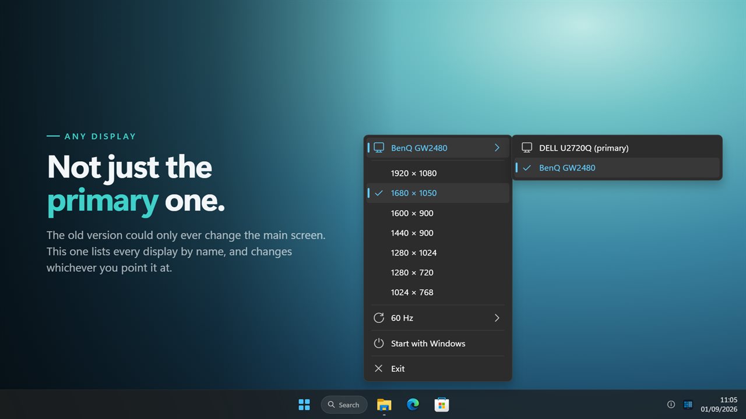Click the resolution switcher tray icon
Viewport: 746px width, 419px height.
tap(688, 404)
